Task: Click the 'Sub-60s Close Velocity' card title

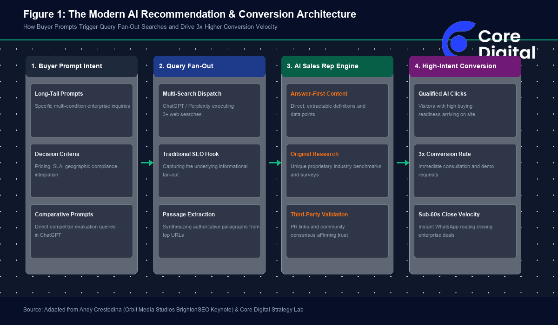Action: 449,214
